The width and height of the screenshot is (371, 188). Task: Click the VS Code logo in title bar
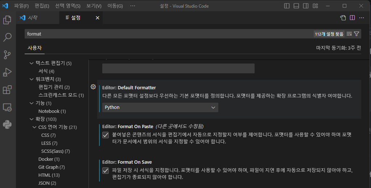(x=5, y=6)
